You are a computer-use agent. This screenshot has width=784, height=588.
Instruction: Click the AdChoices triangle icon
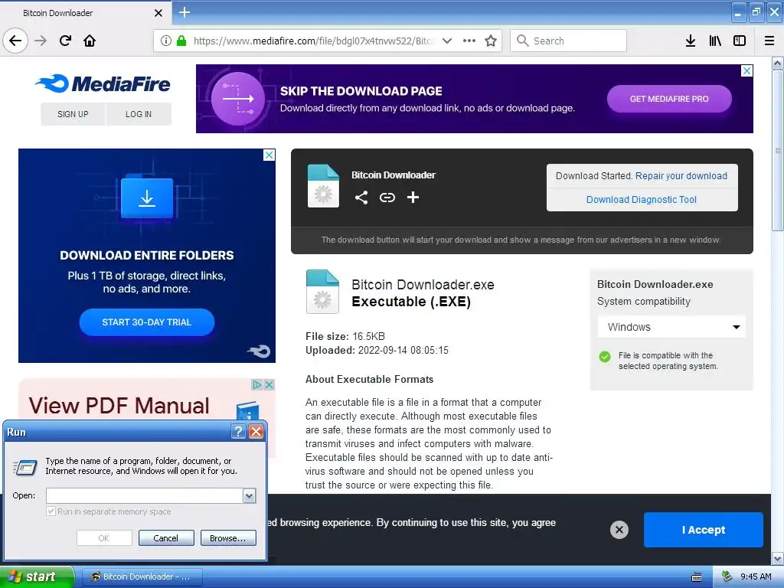click(x=257, y=384)
